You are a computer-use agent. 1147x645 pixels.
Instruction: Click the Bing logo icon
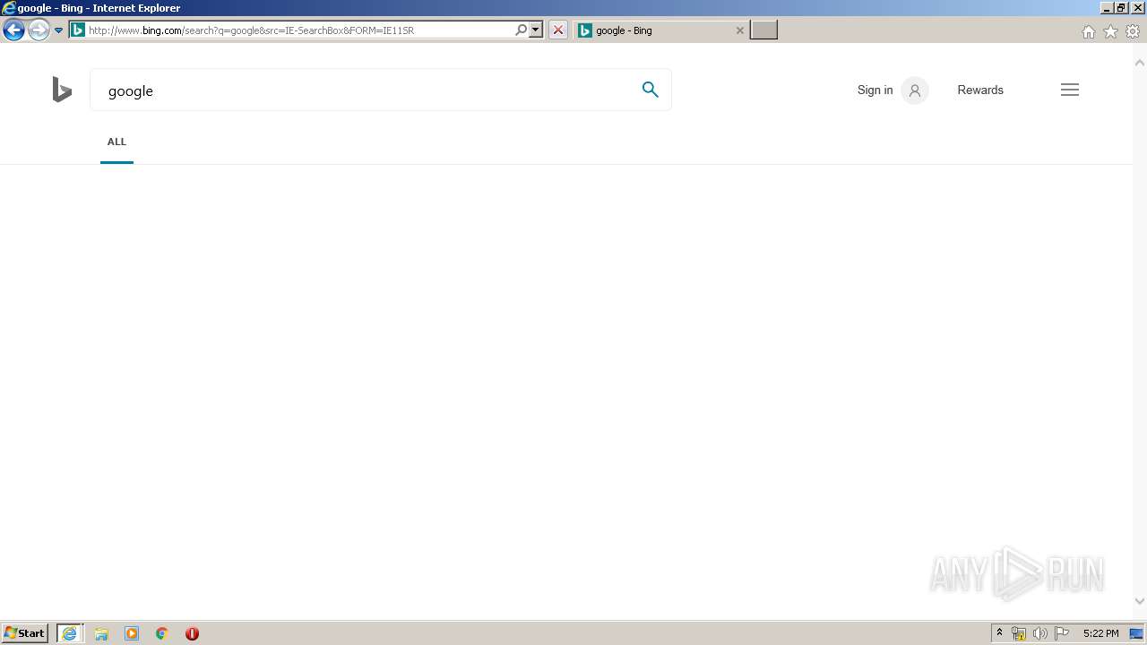(x=62, y=90)
